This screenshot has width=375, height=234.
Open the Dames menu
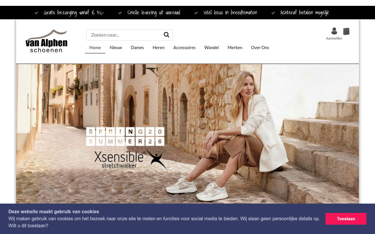click(137, 48)
